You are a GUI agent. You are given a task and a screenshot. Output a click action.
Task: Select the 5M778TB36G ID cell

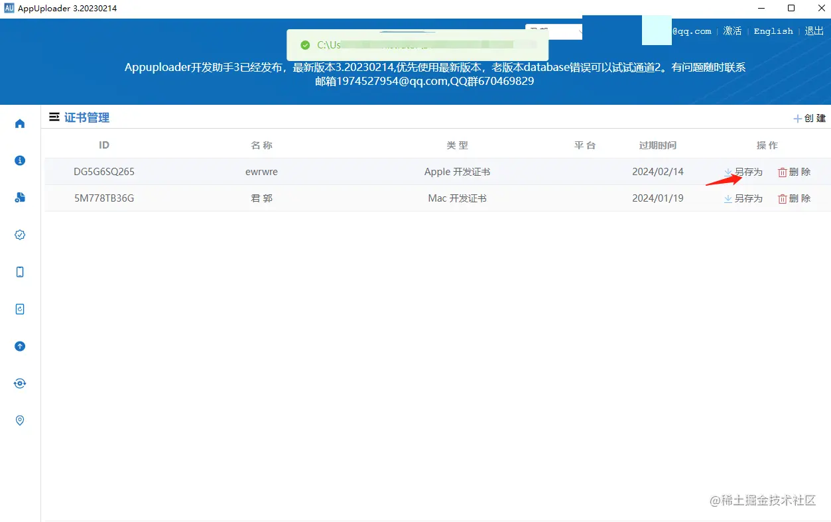104,198
